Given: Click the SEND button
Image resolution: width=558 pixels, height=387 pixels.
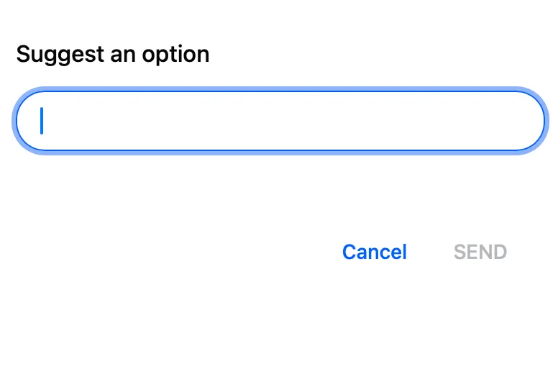Looking at the screenshot, I should coord(480,252).
